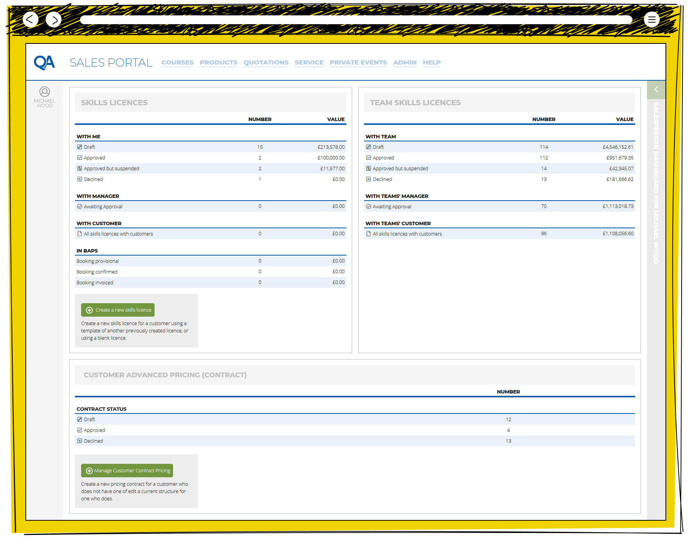
Task: Click the browser forward arrow button
Action: click(x=54, y=20)
